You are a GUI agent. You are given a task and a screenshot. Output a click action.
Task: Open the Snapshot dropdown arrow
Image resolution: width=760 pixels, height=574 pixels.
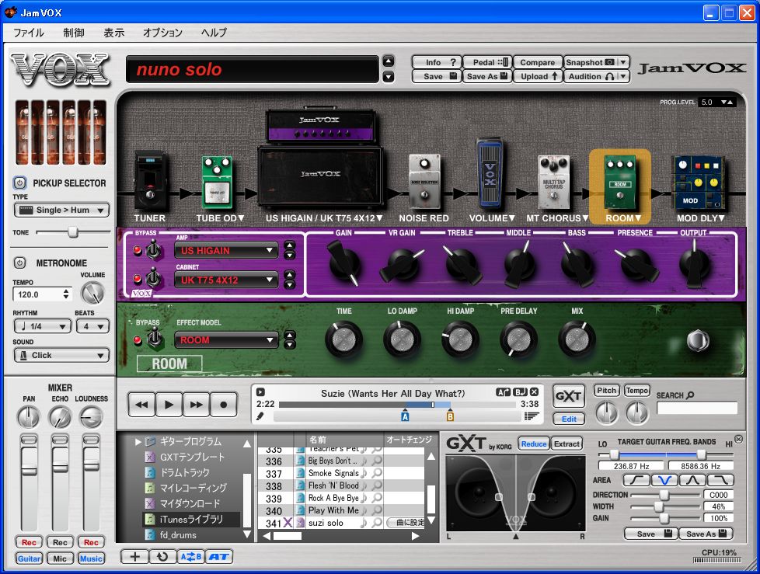[623, 62]
